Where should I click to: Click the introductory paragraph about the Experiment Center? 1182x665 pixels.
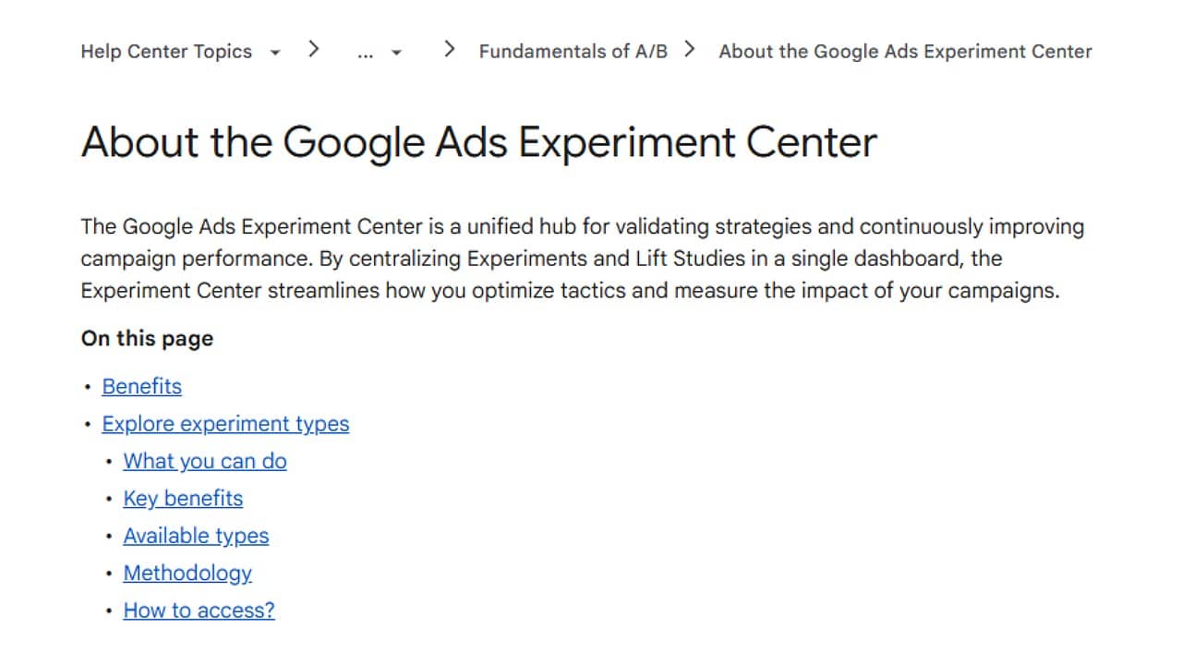[x=582, y=259]
